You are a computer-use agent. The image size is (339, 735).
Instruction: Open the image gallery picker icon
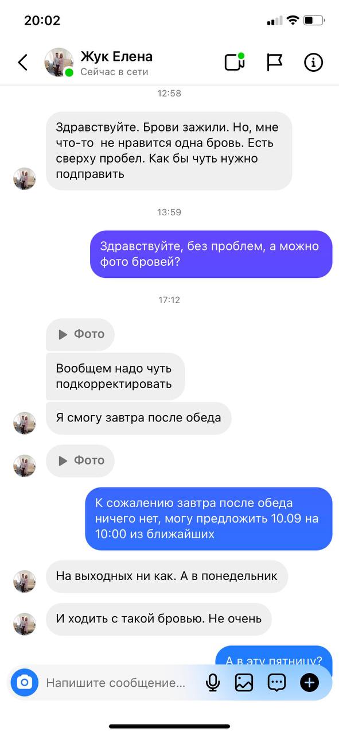pos(244,682)
